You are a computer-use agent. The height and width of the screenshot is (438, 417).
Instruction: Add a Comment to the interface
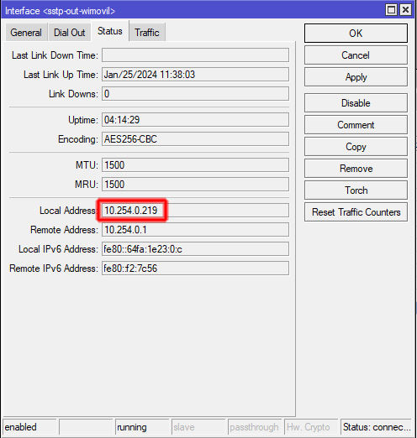click(x=356, y=125)
